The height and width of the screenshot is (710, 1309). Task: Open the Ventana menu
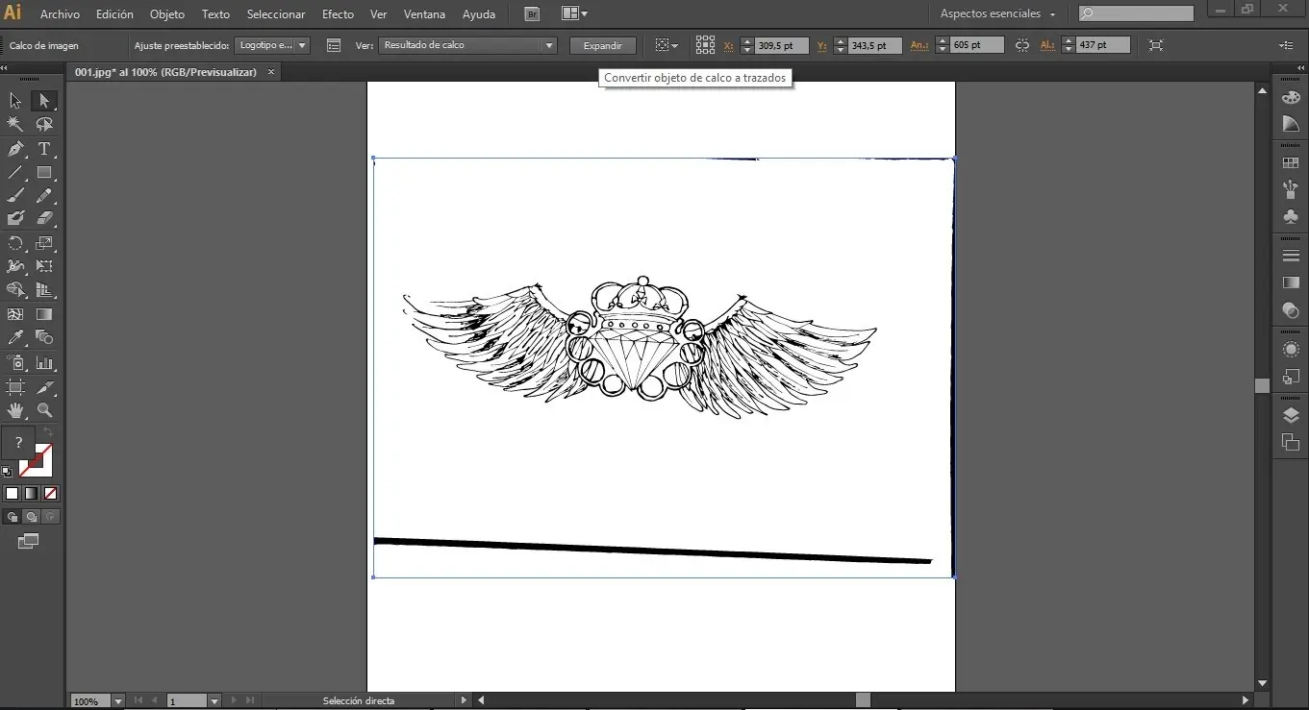tap(424, 14)
